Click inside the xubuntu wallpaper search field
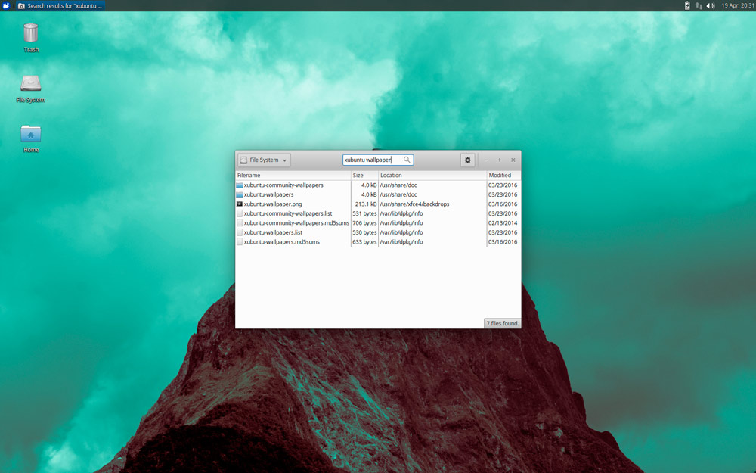 (370, 160)
